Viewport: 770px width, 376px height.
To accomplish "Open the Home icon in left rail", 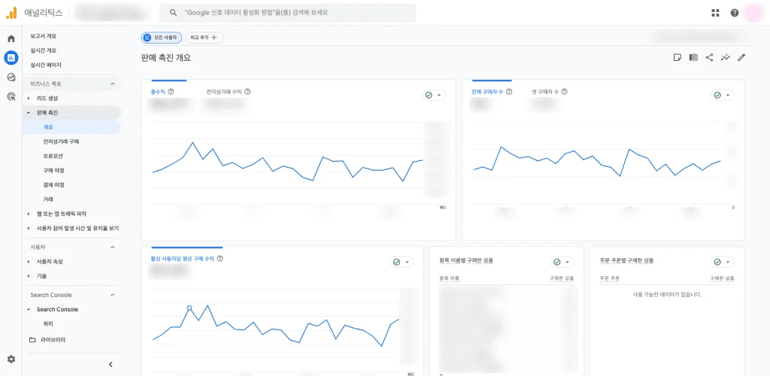I will (11, 38).
